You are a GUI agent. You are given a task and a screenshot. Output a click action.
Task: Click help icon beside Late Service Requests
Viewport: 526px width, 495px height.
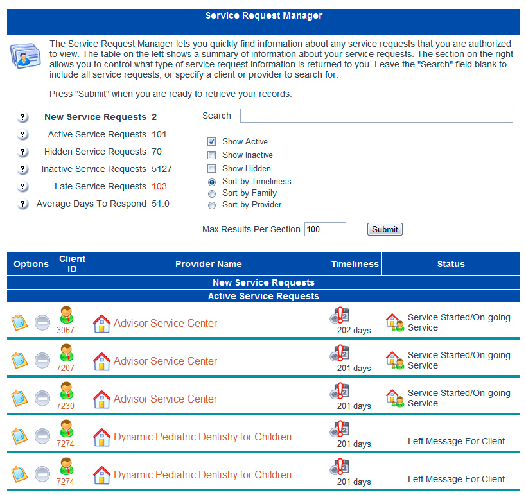(x=22, y=187)
